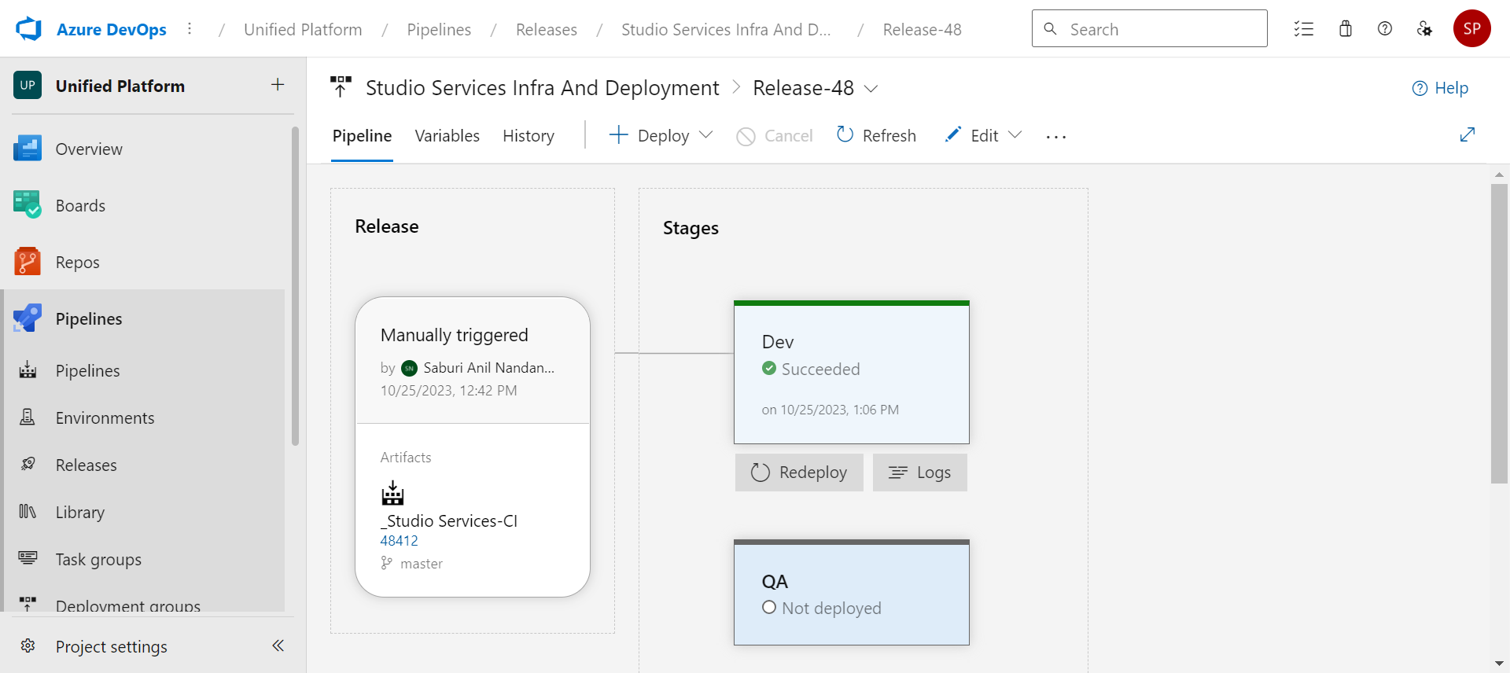Collapse the sidebar with double chevron icon

pos(278,645)
